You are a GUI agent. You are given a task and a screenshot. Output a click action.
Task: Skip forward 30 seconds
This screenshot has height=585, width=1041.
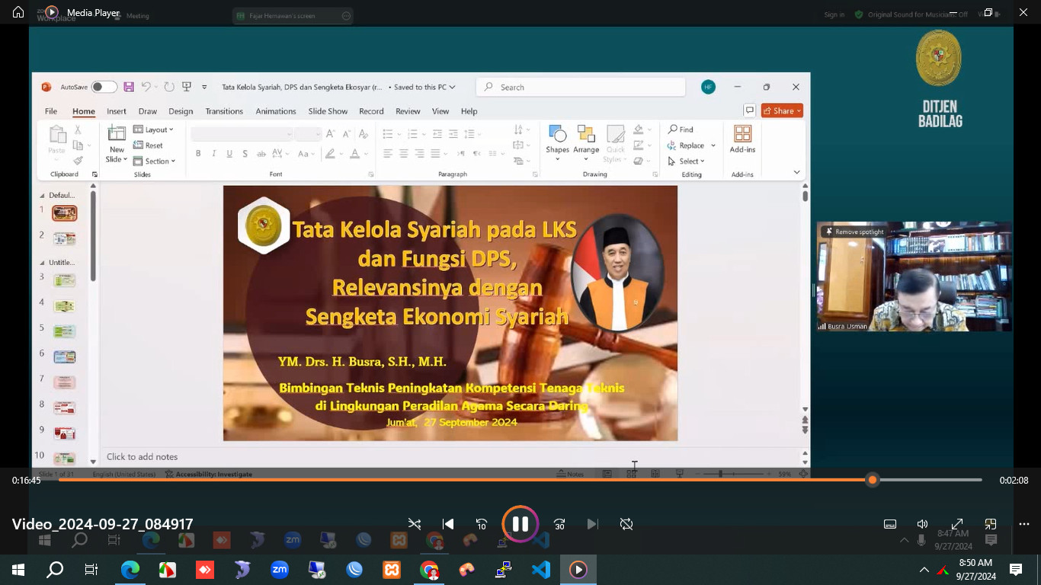(559, 524)
